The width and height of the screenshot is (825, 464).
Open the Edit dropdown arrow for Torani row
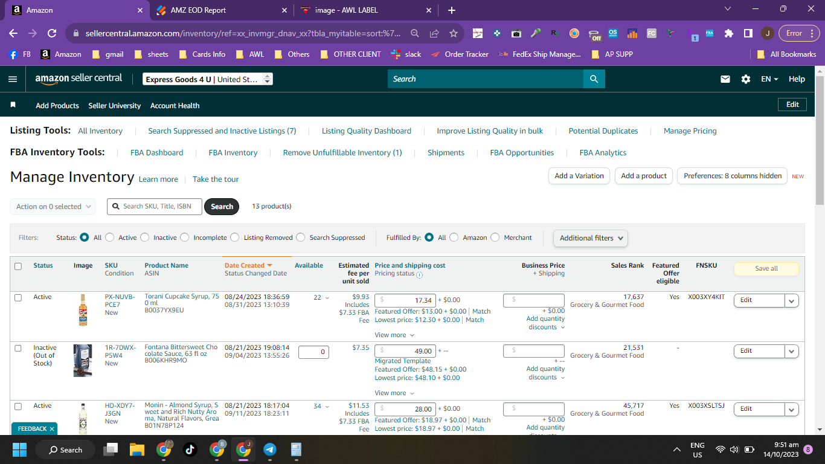792,300
